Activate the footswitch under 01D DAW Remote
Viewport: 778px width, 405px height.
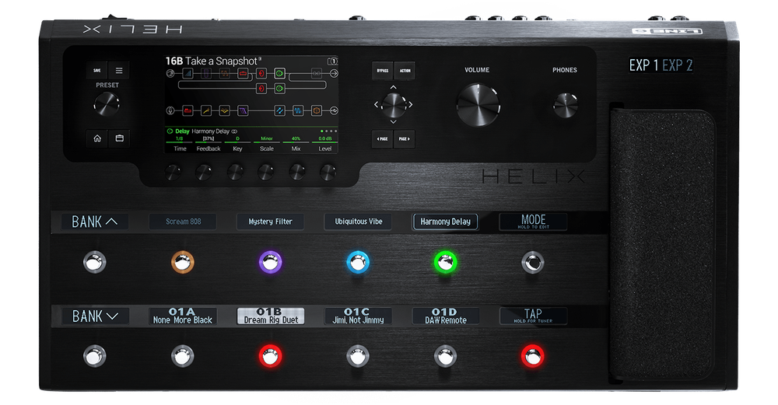tap(446, 356)
